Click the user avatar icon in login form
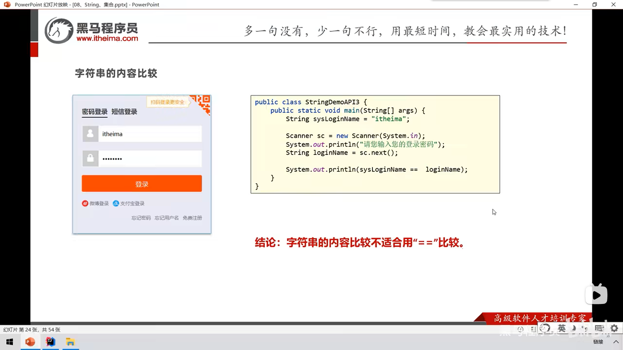This screenshot has height=350, width=623. (90, 134)
